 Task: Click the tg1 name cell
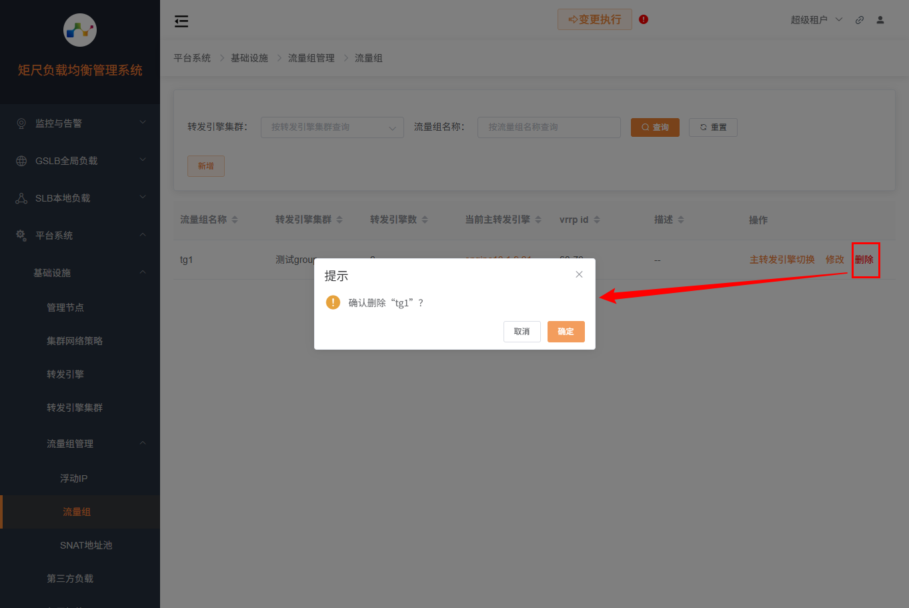(x=187, y=260)
